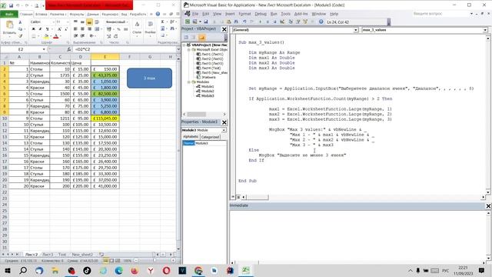Screen dimensions: 492x277
Task: Open the Module3 object dropdown in Properties
Action: [x=224, y=130]
